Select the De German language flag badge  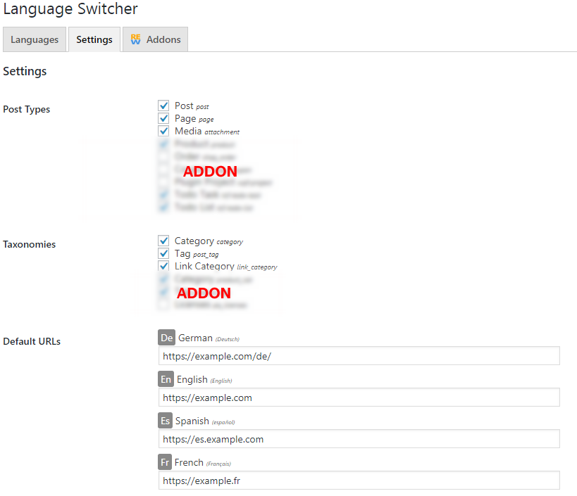pos(166,338)
